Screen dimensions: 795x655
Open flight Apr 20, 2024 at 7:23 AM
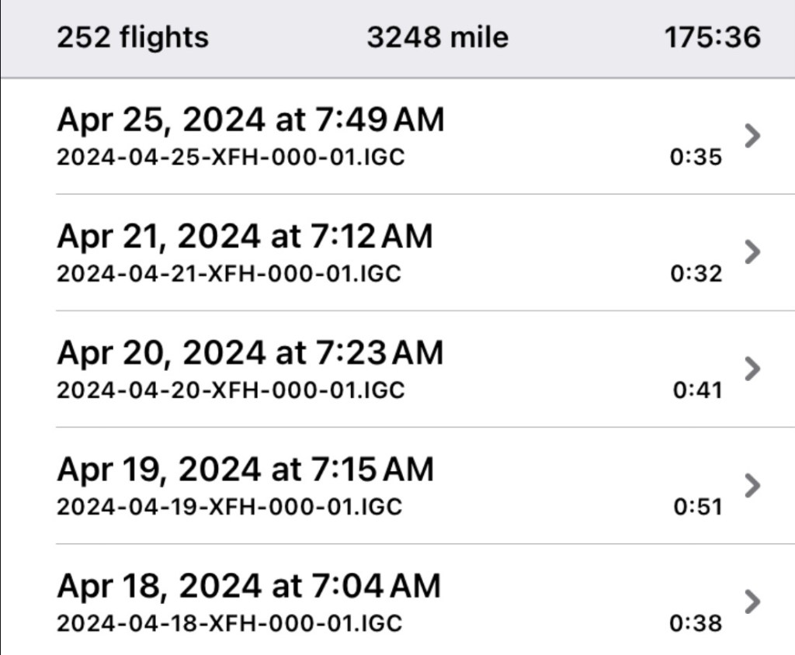[x=250, y=352]
